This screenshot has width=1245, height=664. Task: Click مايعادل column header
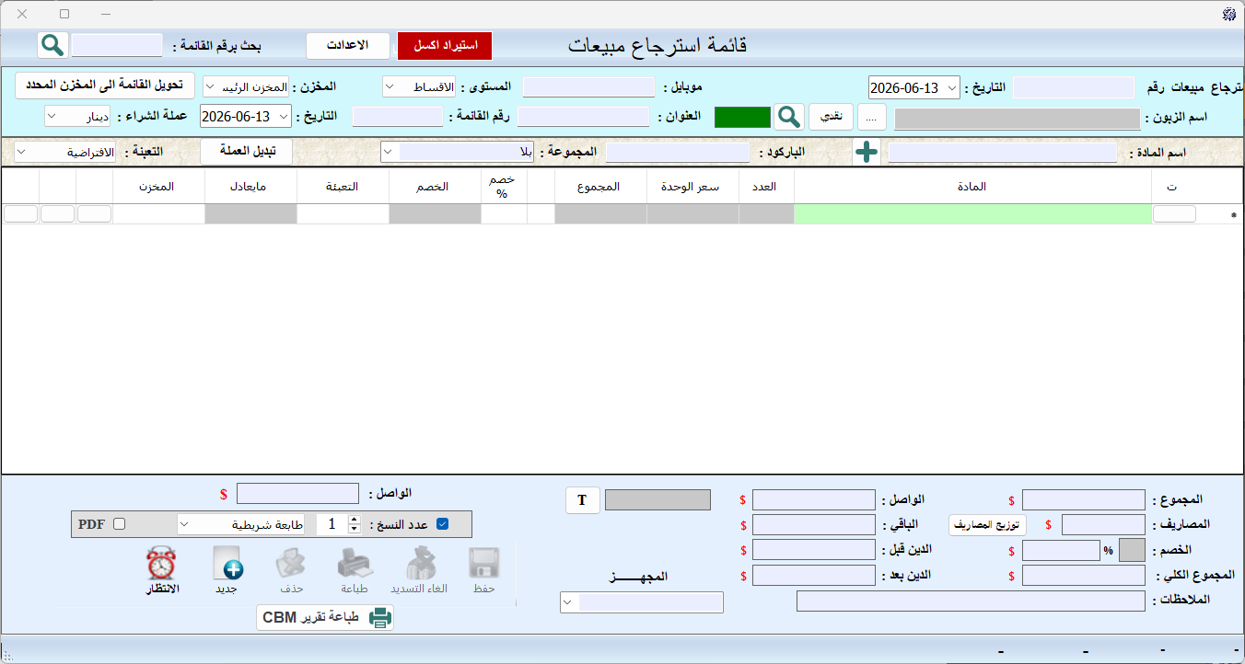250,186
